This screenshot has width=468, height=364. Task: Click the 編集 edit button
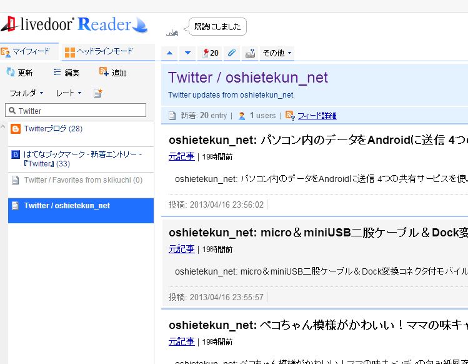[67, 73]
